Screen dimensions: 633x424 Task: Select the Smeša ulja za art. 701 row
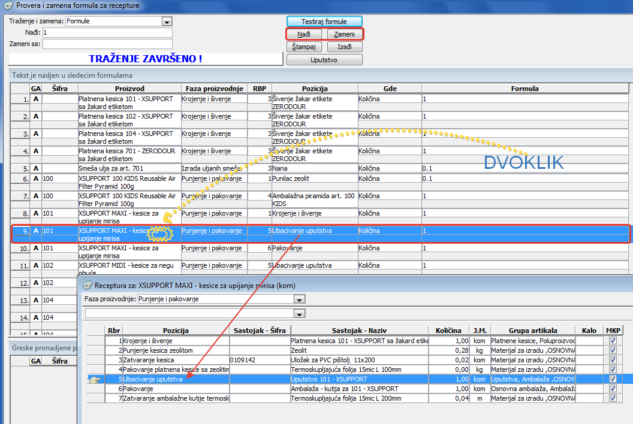coord(129,169)
